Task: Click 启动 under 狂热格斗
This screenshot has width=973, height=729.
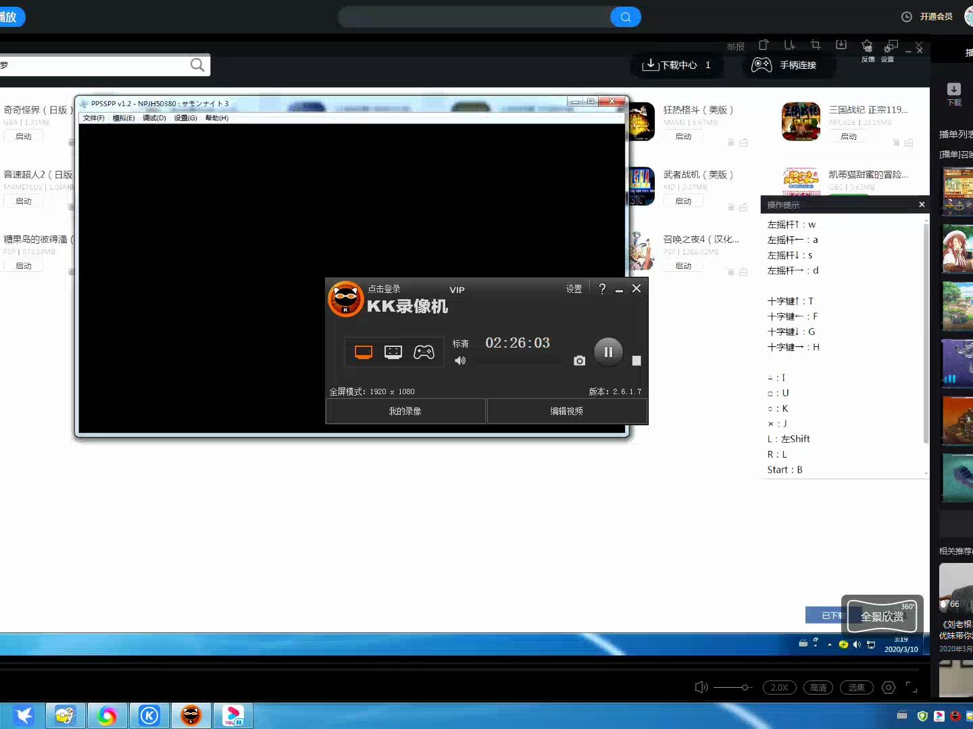Action: (683, 136)
